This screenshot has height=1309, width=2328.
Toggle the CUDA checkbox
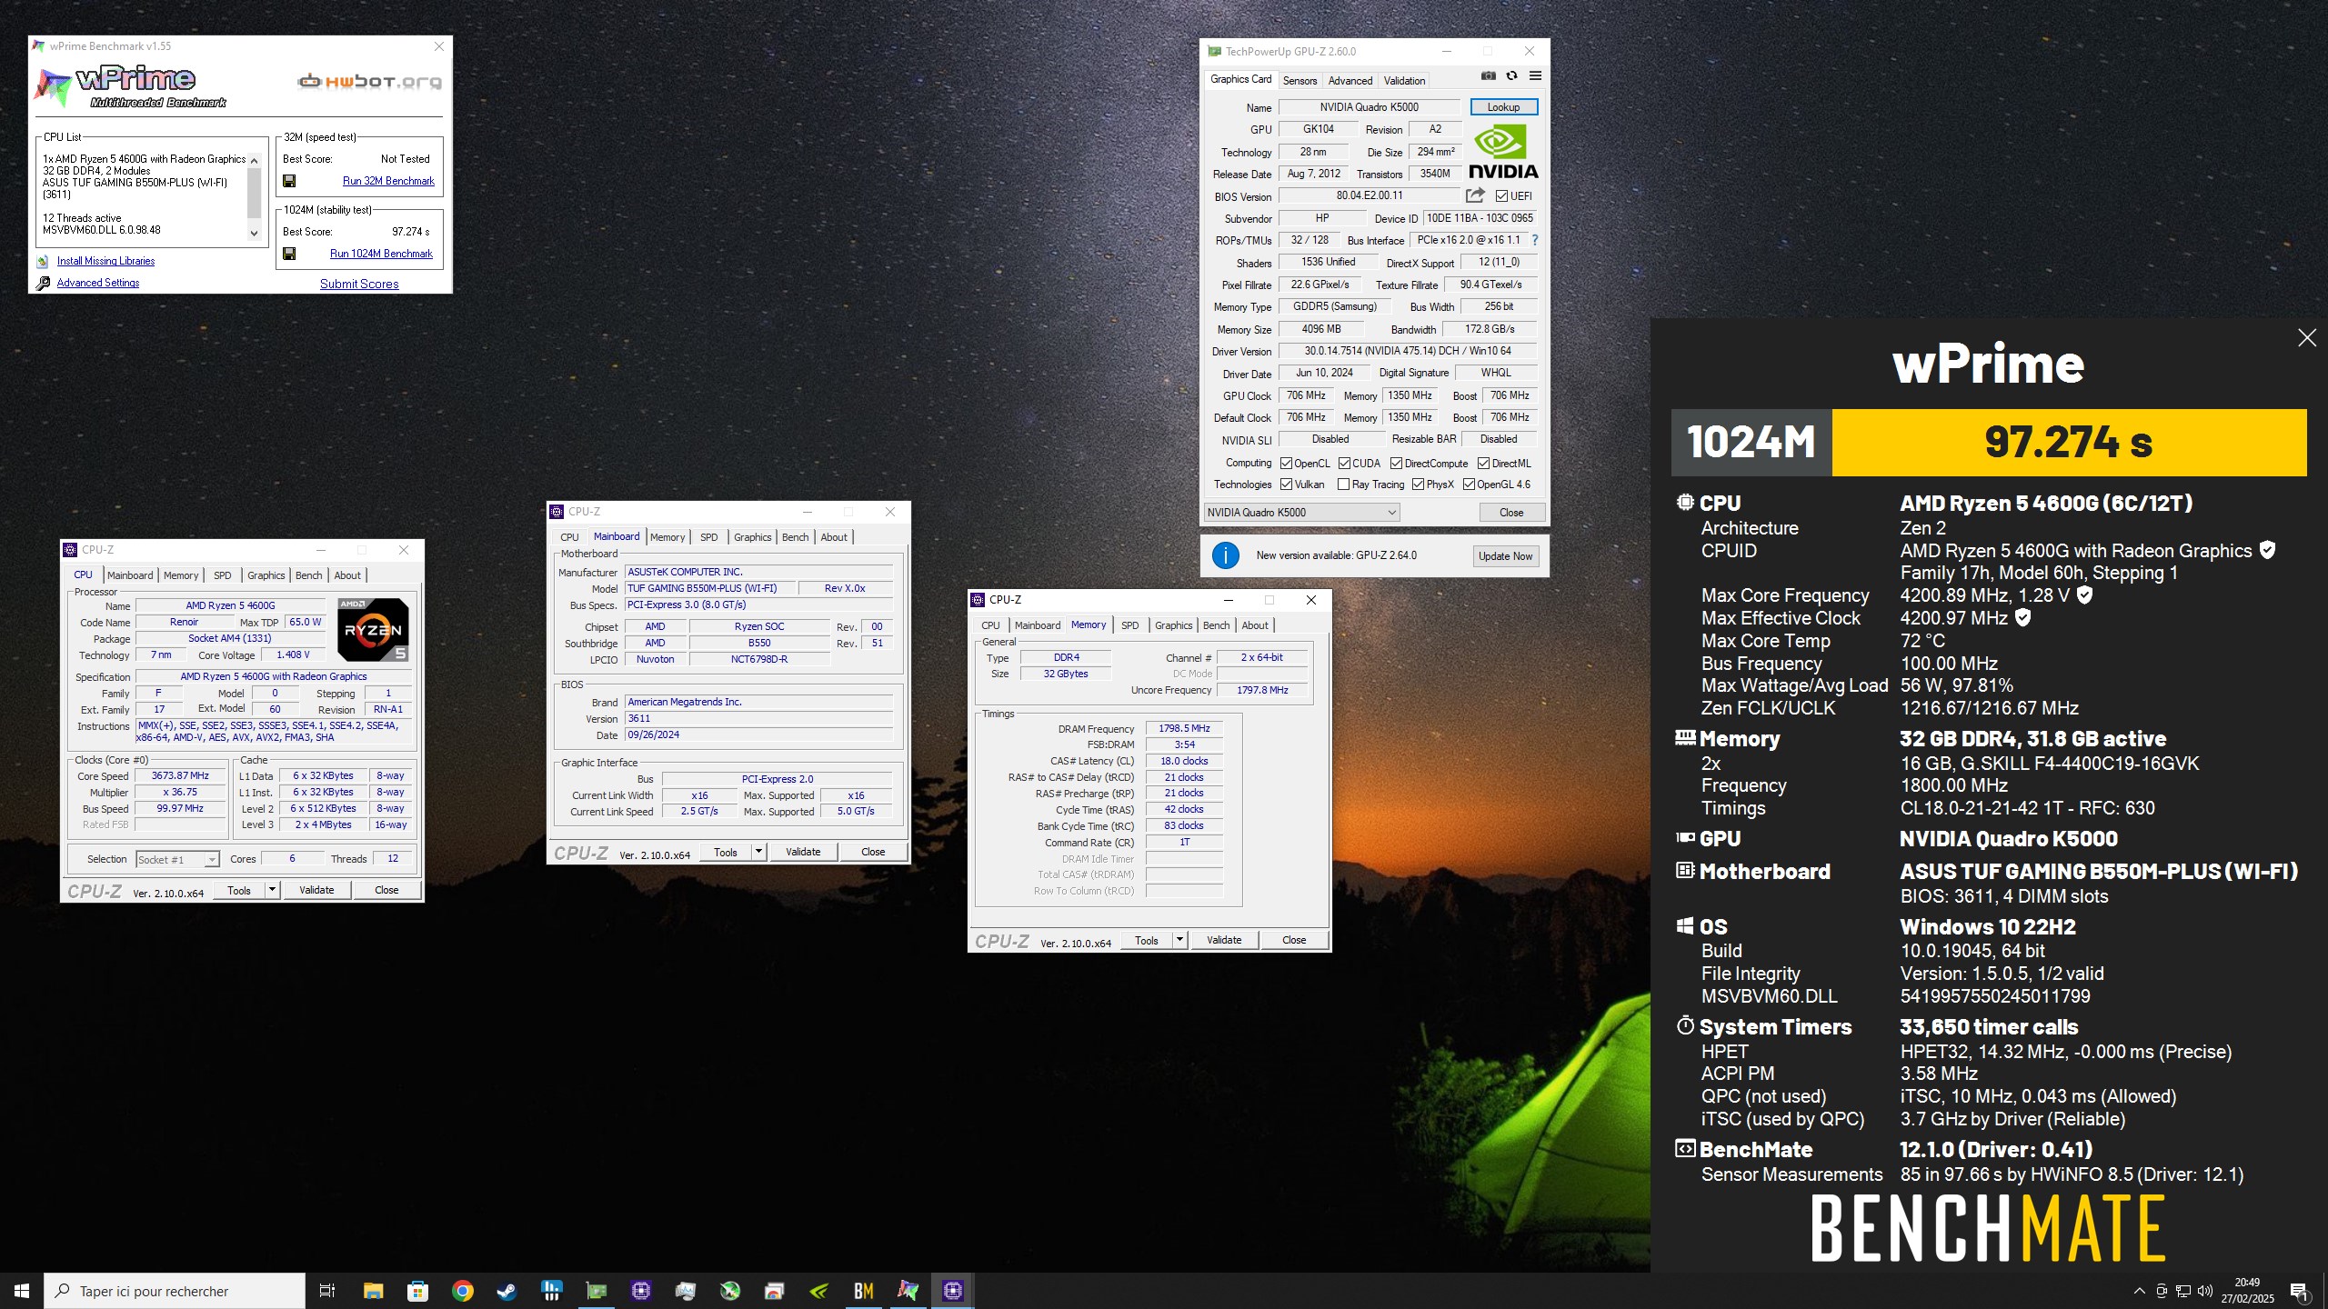click(1344, 464)
